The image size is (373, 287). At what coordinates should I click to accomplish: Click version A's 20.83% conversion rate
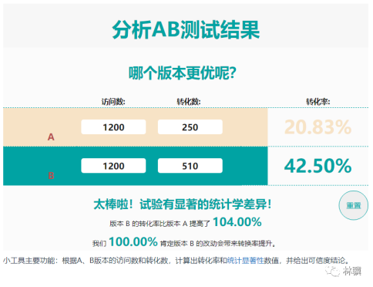pyautogui.click(x=318, y=127)
